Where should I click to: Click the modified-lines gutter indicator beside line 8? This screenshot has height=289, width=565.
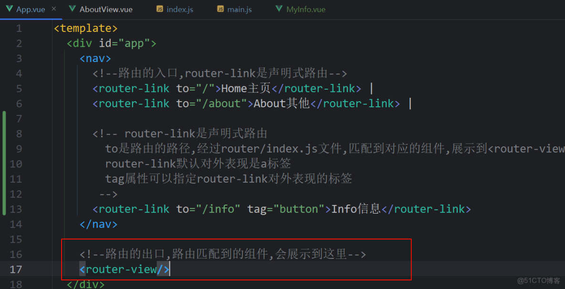point(4,134)
